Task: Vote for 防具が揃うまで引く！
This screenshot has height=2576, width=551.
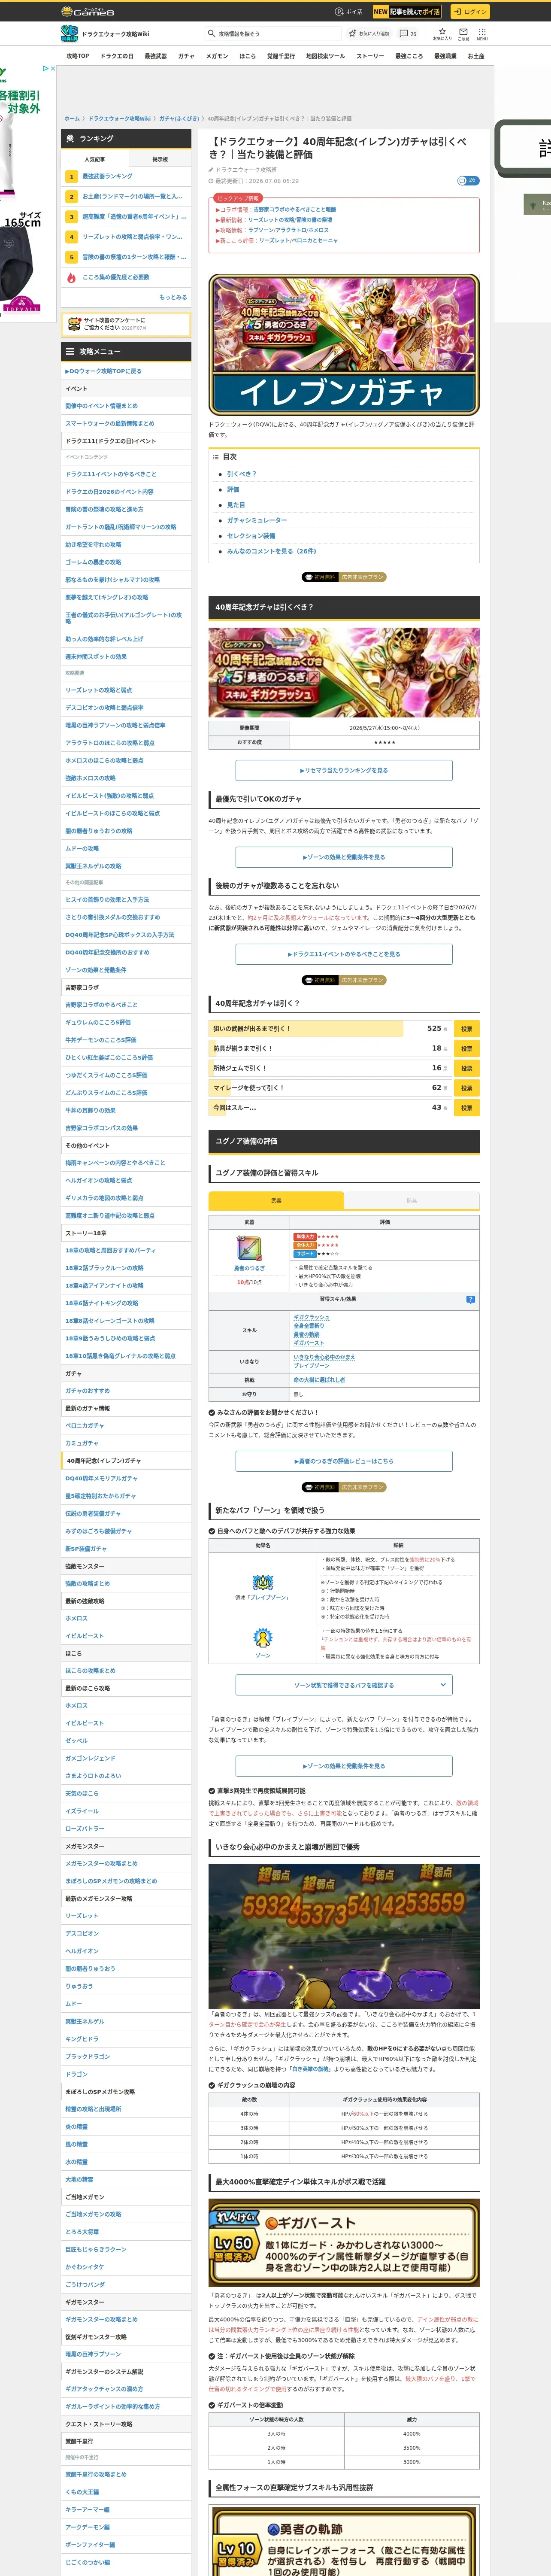Action: (x=466, y=1048)
